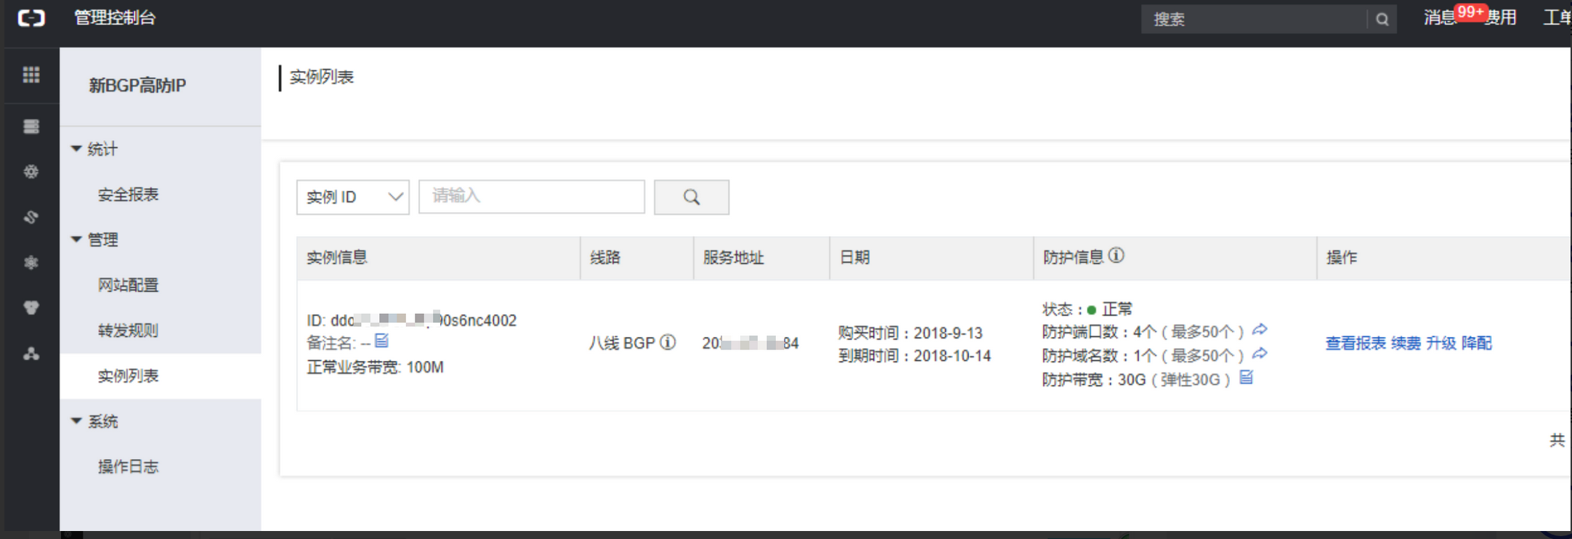1572x539 pixels.
Task: Click the 正常业务带宽: 100M text
Action: [375, 367]
